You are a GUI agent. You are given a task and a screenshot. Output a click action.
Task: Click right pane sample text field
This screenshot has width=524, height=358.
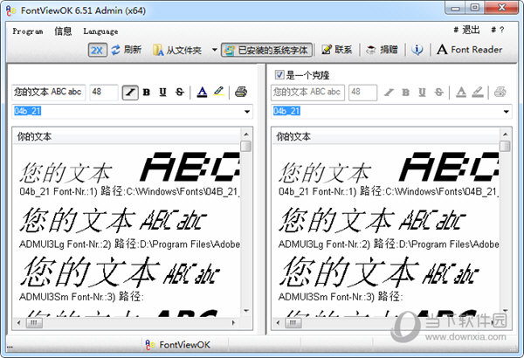307,93
